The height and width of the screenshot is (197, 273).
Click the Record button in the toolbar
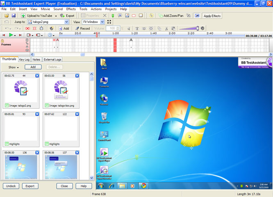[x=82, y=28]
